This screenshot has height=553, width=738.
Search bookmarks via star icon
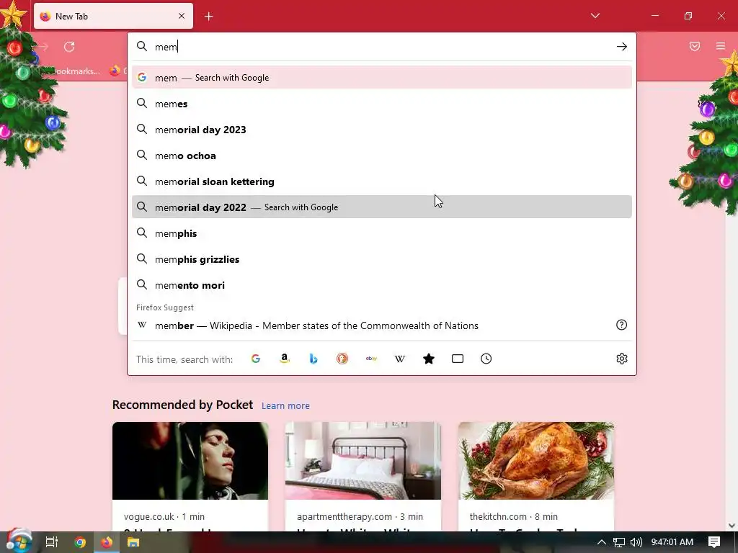pyautogui.click(x=429, y=359)
